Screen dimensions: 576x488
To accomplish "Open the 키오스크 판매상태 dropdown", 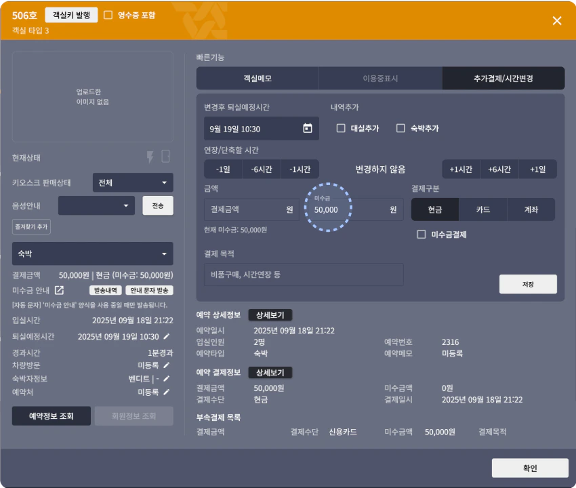I will [133, 182].
